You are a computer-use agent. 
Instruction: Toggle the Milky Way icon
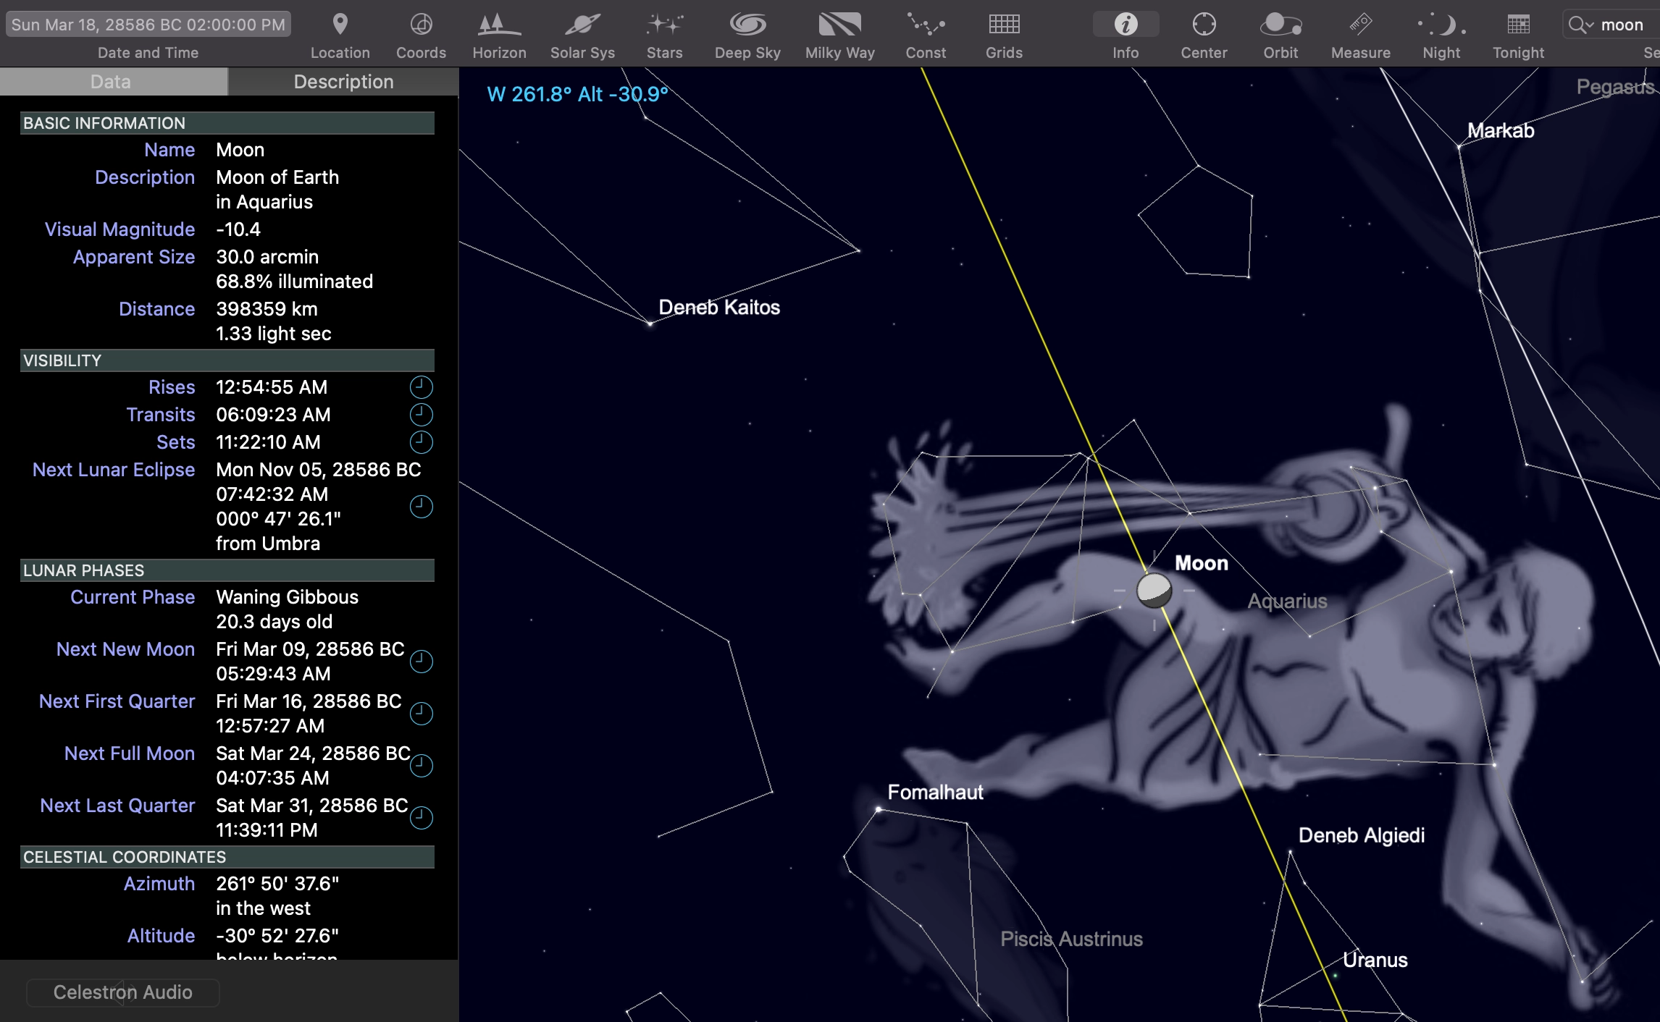(839, 25)
